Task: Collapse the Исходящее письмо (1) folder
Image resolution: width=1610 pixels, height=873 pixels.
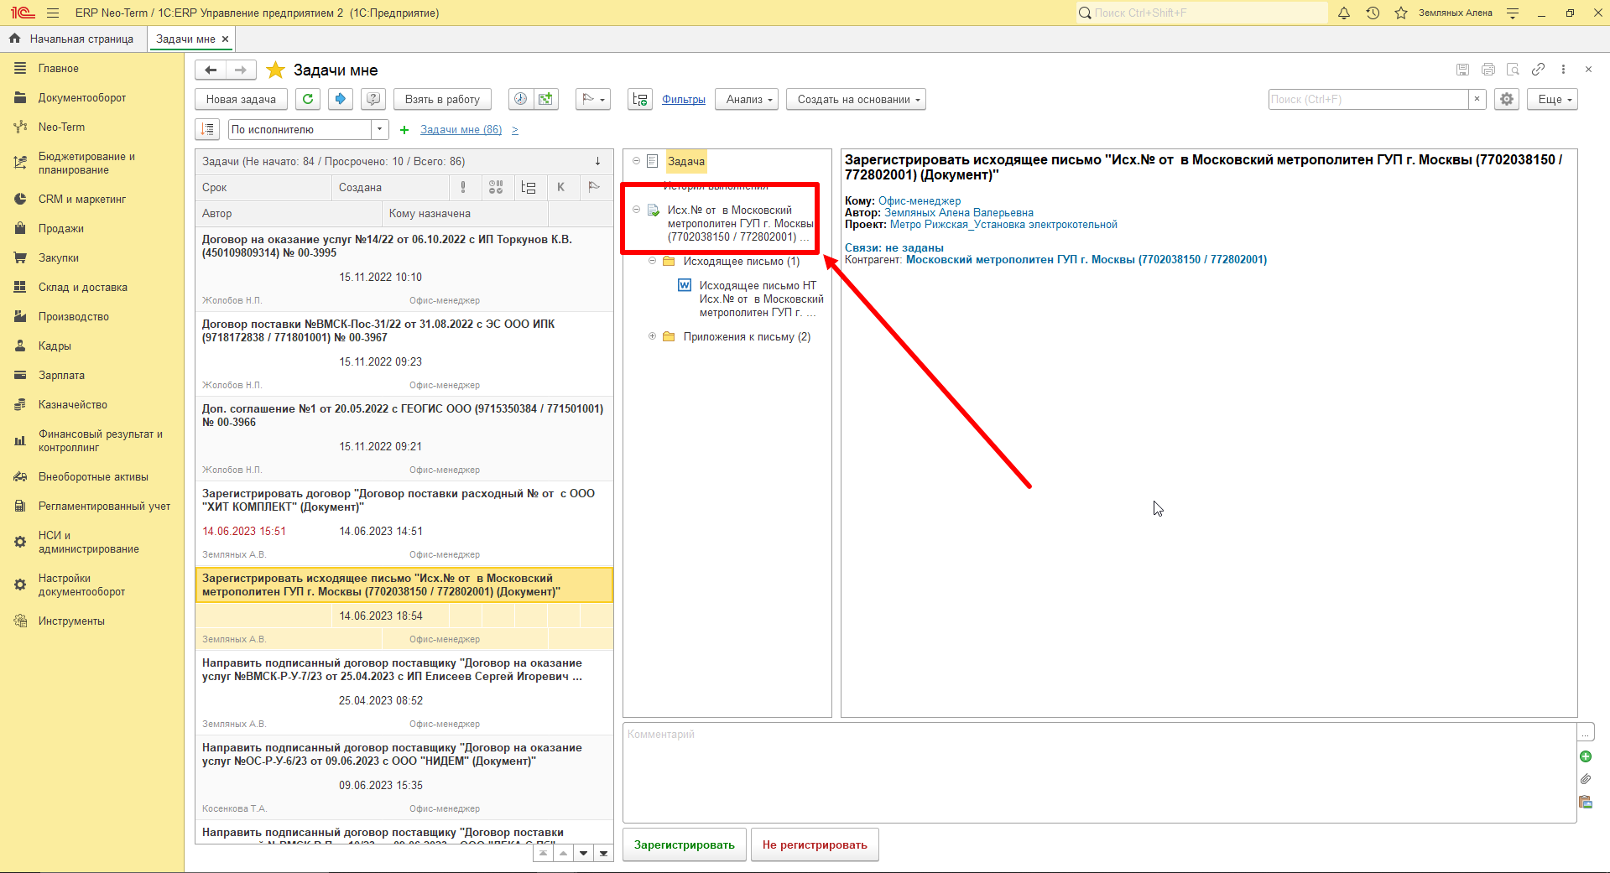Action: pos(652,261)
